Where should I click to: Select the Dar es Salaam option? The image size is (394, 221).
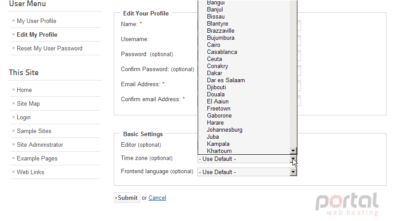click(226, 80)
